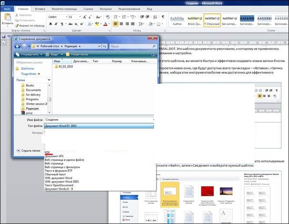The width and height of the screenshot is (289, 224).
Task: Toggle subscript formatting
Action: (x=76, y=24)
